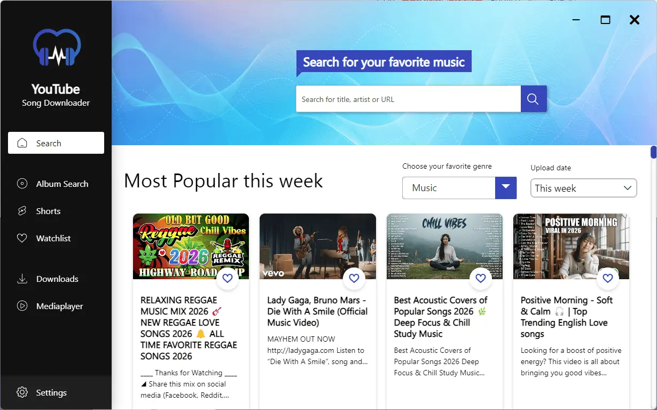Favorite the Relaxing Reggae Music Mix video
This screenshot has width=657, height=410.
point(227,278)
